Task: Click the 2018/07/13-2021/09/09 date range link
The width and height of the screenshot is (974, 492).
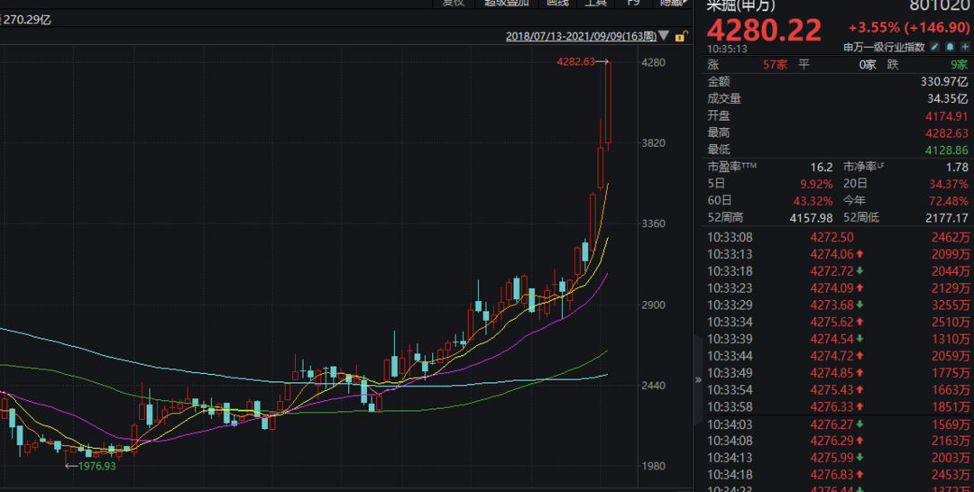Action: 581,36
